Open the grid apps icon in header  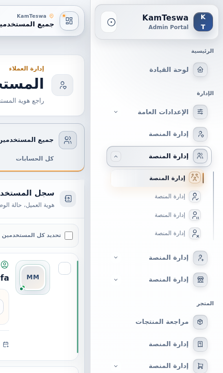pos(69,21)
